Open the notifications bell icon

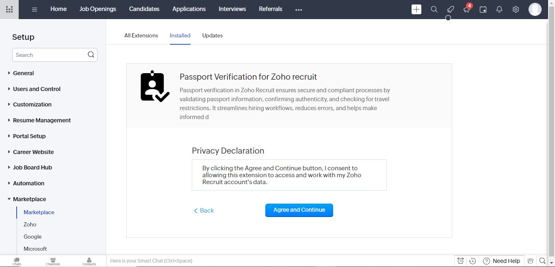pyautogui.click(x=499, y=9)
